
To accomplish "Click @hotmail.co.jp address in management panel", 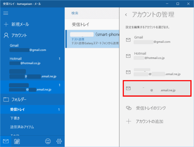I will 155,58.
